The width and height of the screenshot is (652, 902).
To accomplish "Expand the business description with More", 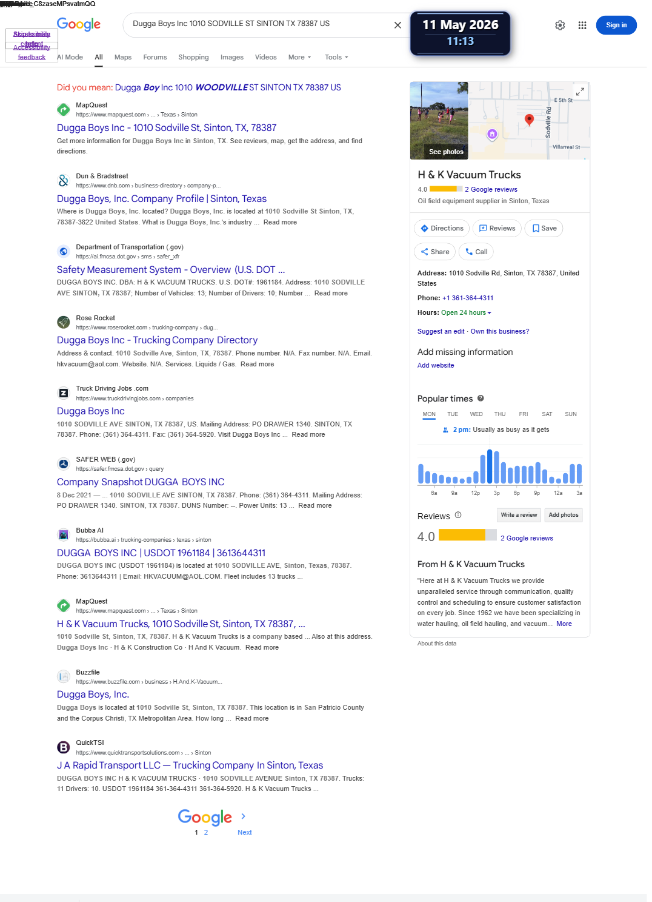I will pos(564,624).
